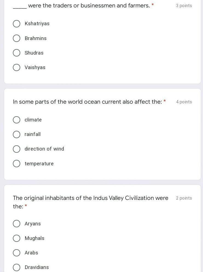Choose climate for the ocean current question

(16, 120)
